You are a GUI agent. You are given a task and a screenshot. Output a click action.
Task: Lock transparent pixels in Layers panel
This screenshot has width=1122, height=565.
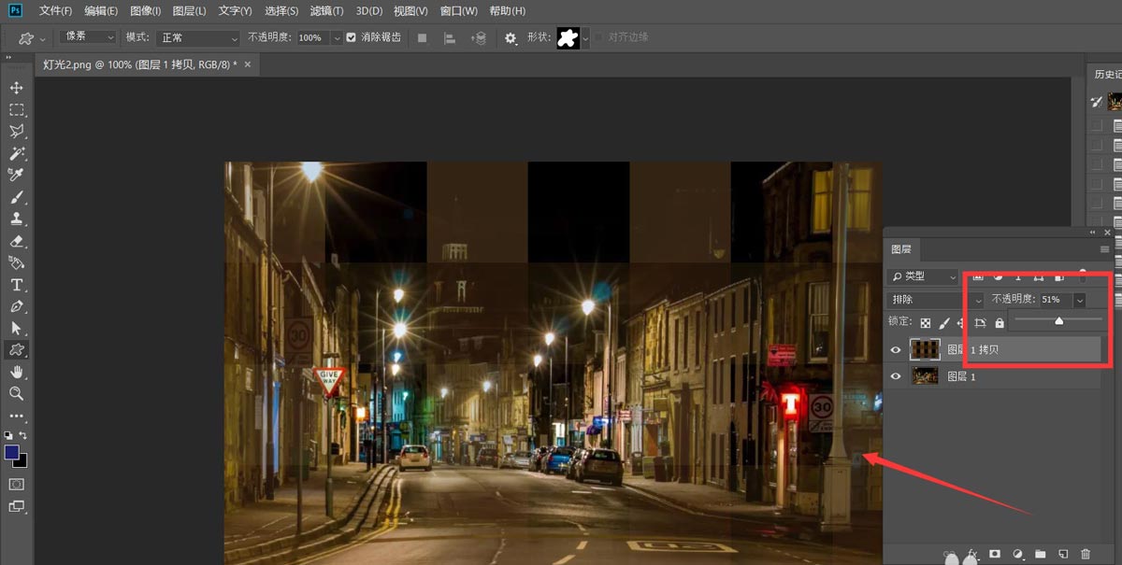926,323
